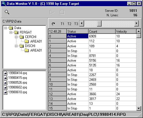Click the magnifying glass search icon
This screenshot has width=143, height=118.
point(7,12)
